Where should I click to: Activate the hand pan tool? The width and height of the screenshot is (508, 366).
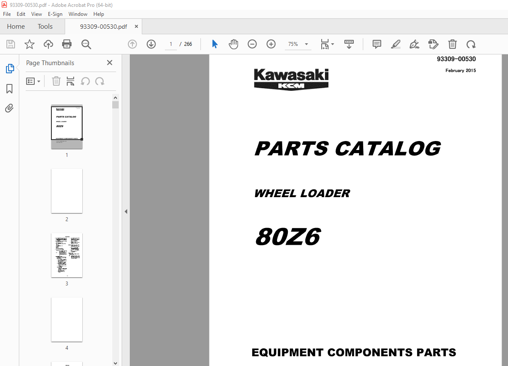[x=233, y=44]
